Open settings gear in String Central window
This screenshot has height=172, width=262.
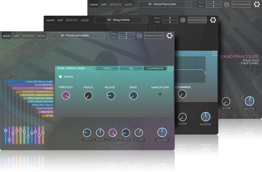tap(213, 20)
